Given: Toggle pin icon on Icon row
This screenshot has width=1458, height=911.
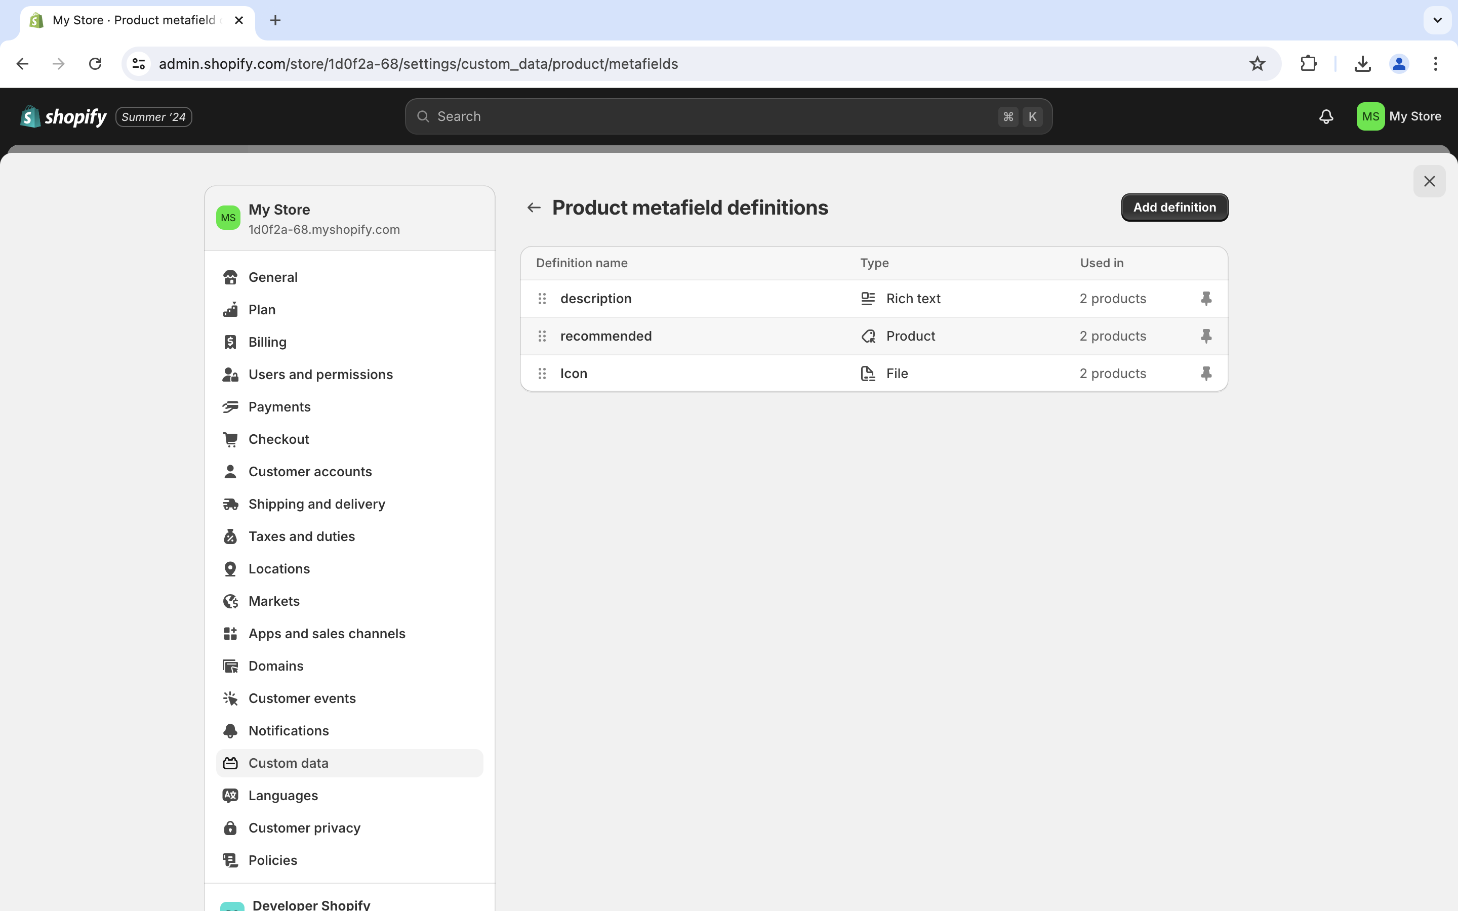Looking at the screenshot, I should click(1205, 373).
